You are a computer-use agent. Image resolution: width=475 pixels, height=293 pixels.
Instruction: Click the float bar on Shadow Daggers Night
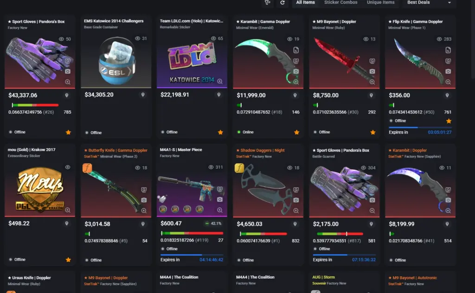tap(263, 234)
